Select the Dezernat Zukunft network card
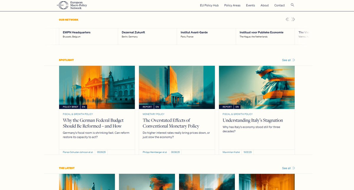 (x=147, y=37)
